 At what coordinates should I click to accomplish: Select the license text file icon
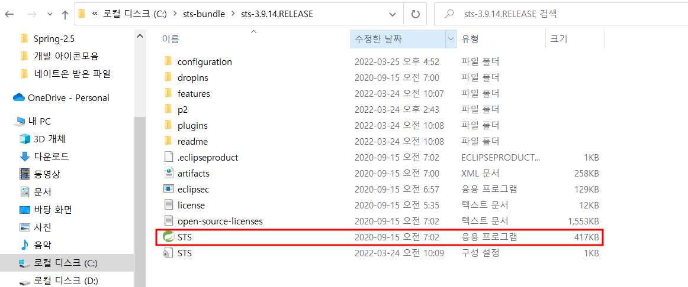(169, 205)
